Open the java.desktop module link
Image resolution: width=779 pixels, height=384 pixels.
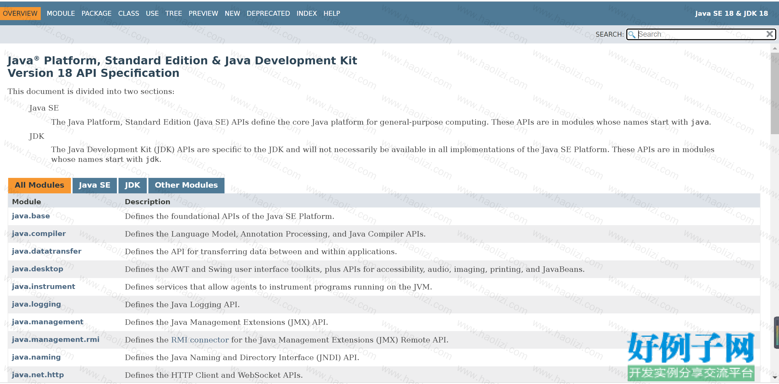pyautogui.click(x=38, y=269)
